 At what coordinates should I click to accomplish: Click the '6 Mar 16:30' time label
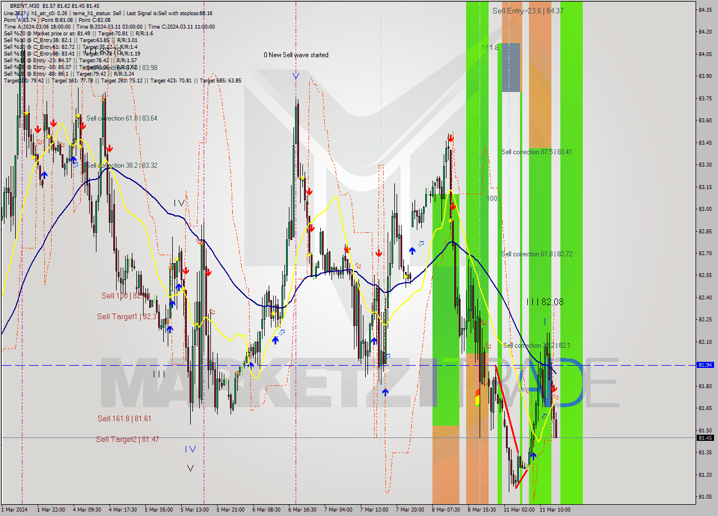pyautogui.click(x=302, y=510)
